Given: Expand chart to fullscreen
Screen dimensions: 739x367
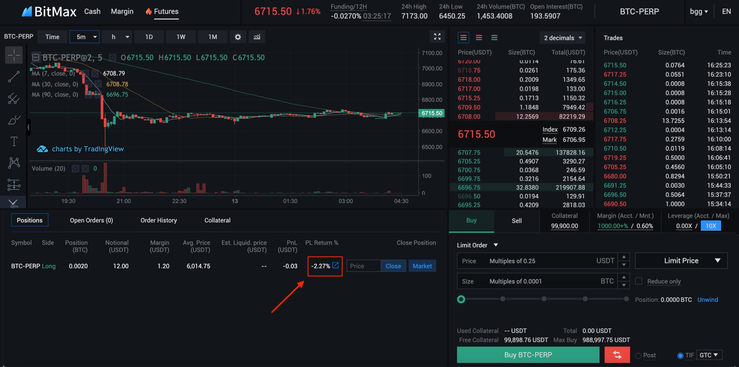Looking at the screenshot, I should point(437,37).
